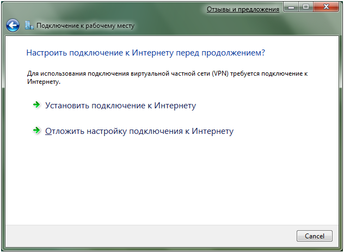The width and height of the screenshot is (344, 252).
Task: Click the VPN description paragraph
Action: tap(168, 77)
